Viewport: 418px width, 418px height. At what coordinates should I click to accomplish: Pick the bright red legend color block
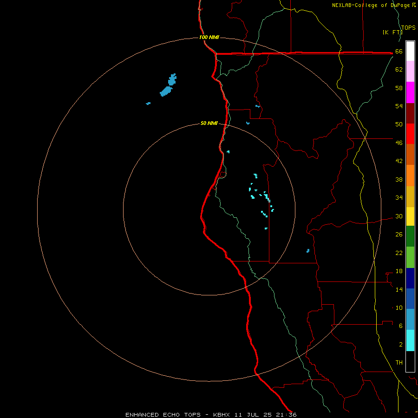(x=410, y=134)
